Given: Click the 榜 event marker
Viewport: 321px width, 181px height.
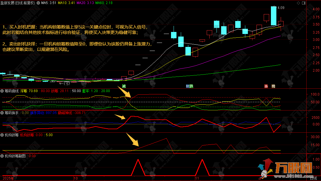Looking at the screenshot, I should point(273,86).
